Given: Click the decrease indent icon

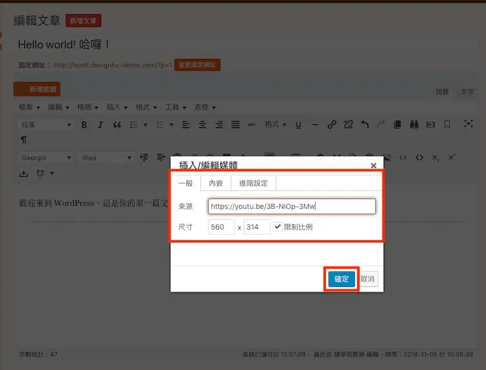Looking at the screenshot, I should 144,157.
